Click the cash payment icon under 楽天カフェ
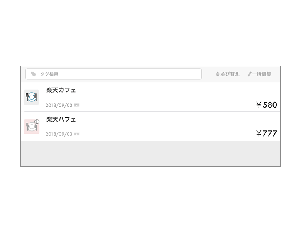Viewport: 301px width, 228px height. tap(77, 105)
